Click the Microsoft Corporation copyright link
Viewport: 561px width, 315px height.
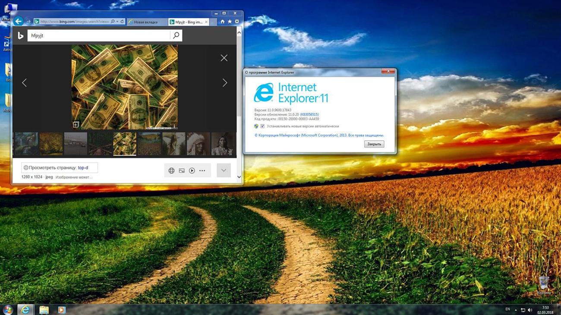pos(319,135)
